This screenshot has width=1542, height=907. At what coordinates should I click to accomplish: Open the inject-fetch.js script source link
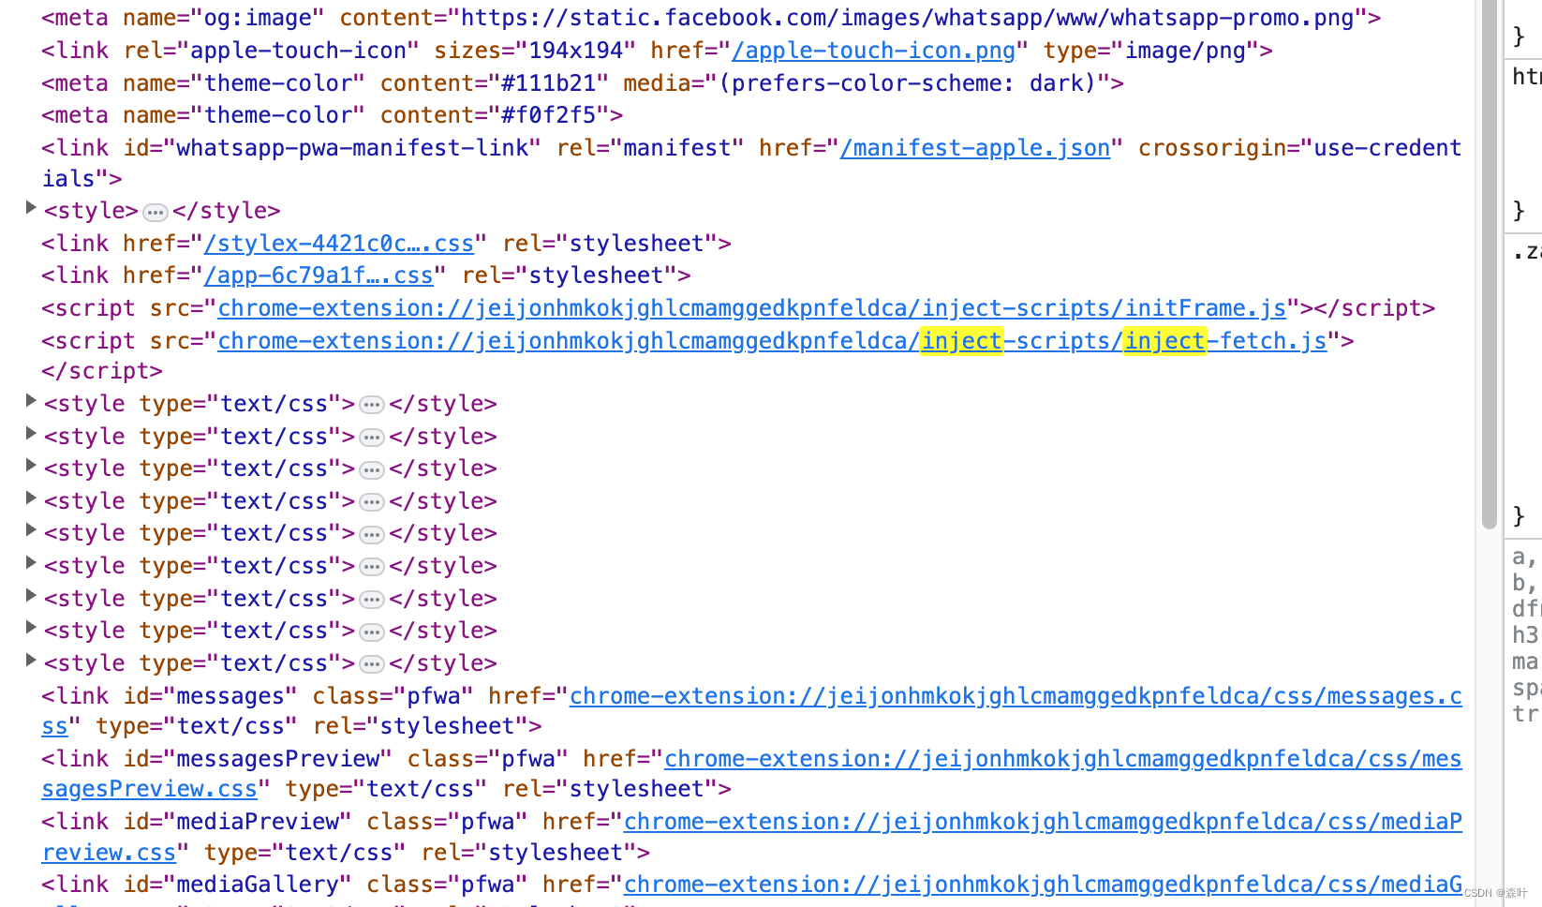(772, 341)
